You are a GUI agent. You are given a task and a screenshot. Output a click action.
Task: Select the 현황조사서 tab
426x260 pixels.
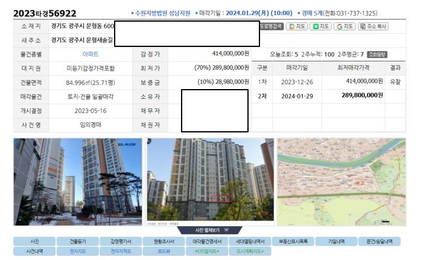point(164,241)
